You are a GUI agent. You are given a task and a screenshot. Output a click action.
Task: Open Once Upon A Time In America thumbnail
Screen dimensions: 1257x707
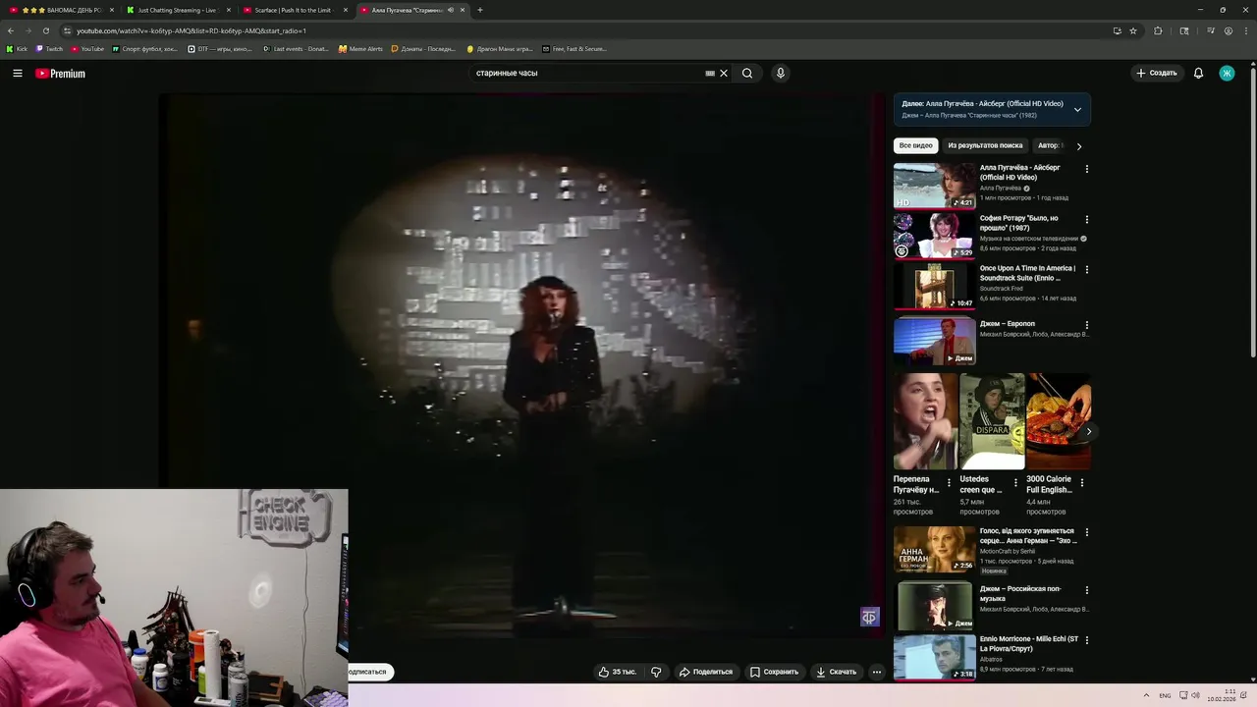(934, 286)
